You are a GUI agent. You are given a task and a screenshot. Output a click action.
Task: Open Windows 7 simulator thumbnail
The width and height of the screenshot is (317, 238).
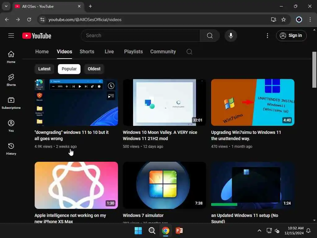click(x=164, y=185)
